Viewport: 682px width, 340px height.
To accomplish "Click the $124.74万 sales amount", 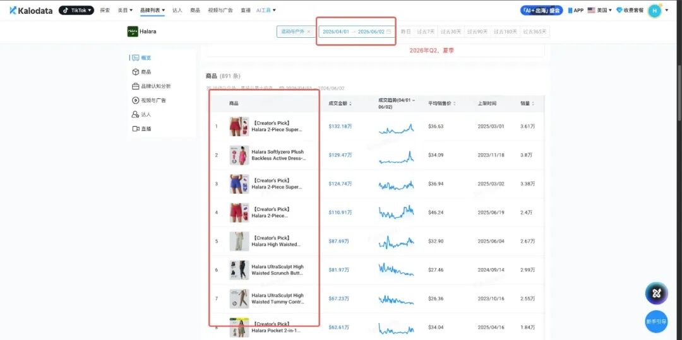I will pyautogui.click(x=340, y=184).
